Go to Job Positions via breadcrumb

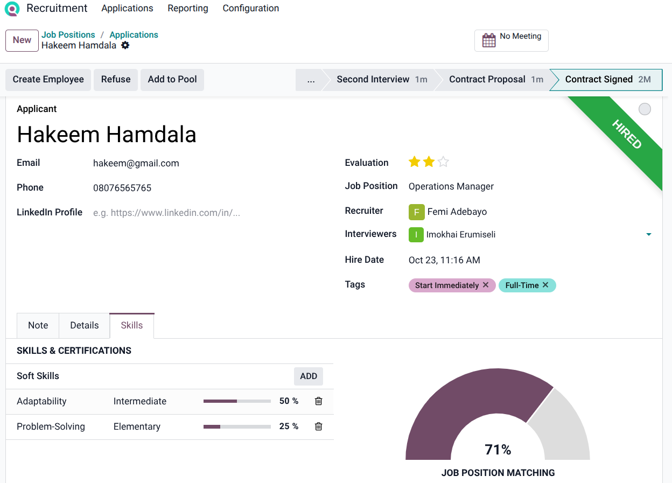click(x=68, y=34)
